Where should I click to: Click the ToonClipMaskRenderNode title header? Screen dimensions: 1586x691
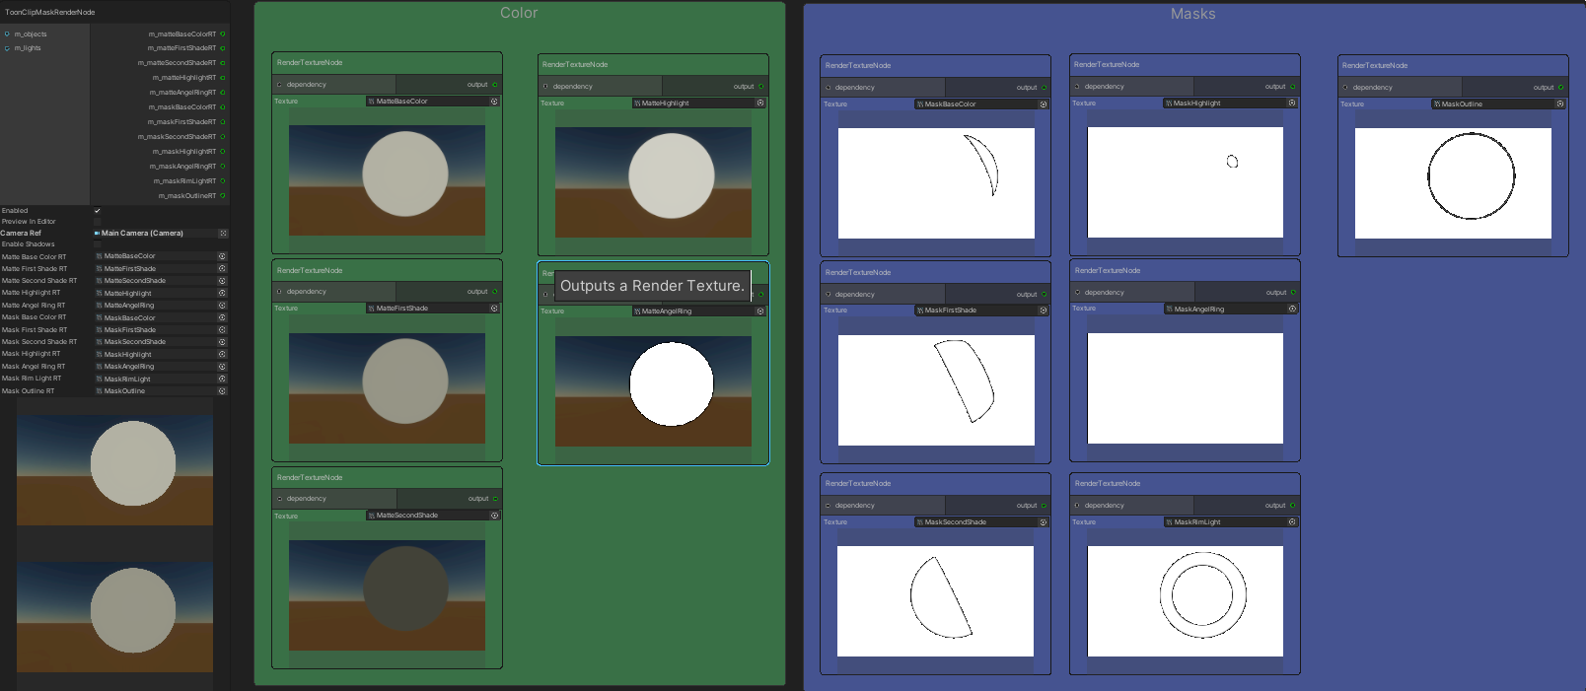click(x=50, y=12)
